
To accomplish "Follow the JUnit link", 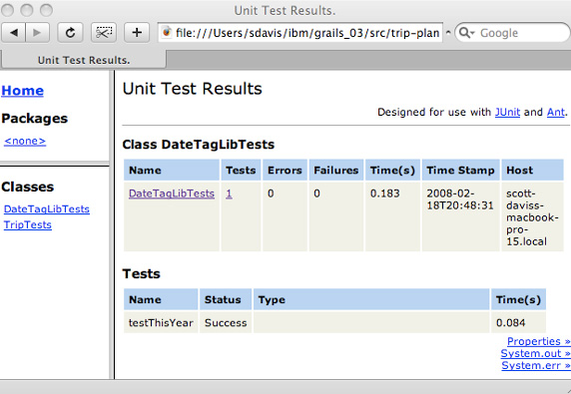I will tap(507, 112).
